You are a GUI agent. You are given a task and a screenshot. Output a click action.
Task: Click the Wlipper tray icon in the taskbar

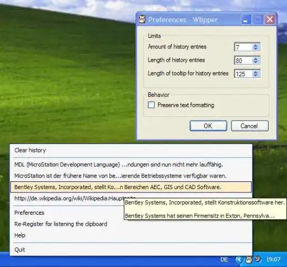click(x=249, y=259)
